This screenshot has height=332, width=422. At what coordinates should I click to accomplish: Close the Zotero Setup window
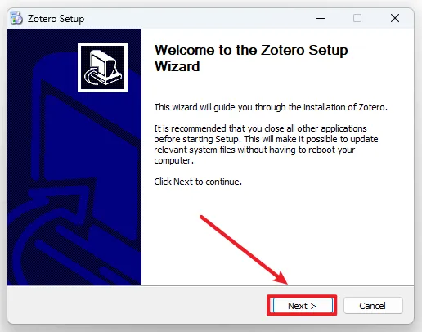[x=395, y=19]
